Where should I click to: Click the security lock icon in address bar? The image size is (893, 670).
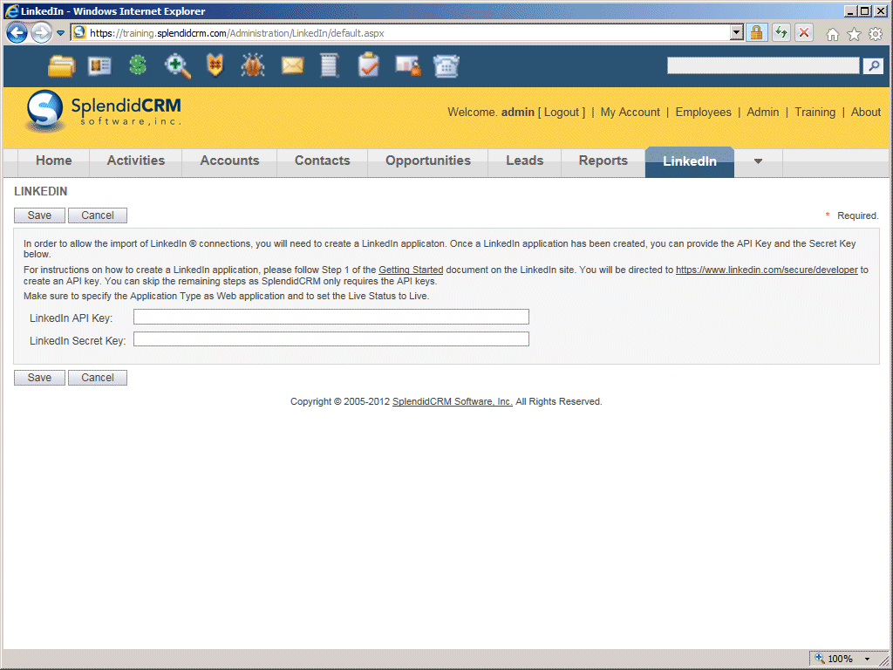pyautogui.click(x=756, y=33)
